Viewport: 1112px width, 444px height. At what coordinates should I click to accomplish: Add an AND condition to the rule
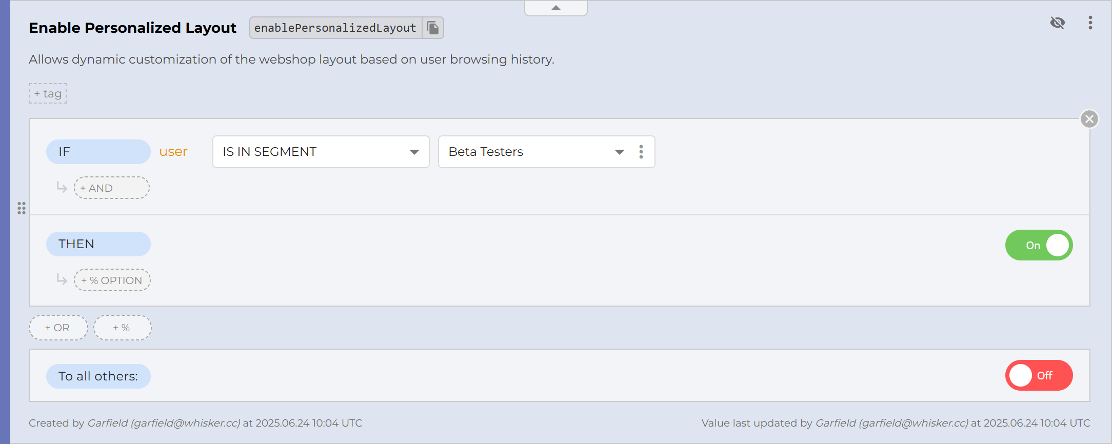pos(111,188)
